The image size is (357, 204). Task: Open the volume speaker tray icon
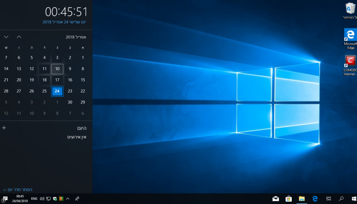pos(42,199)
